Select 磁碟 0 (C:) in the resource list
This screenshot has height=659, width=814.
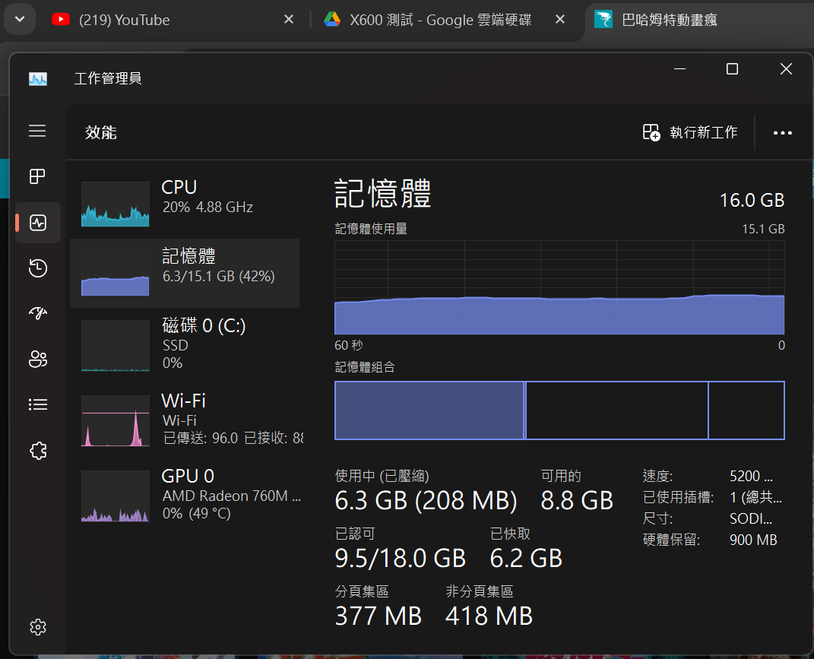click(x=184, y=343)
